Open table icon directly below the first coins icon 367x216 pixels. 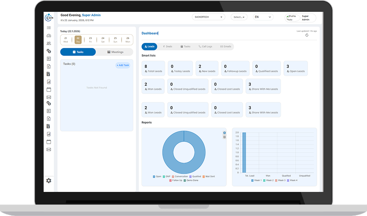coord(49,59)
